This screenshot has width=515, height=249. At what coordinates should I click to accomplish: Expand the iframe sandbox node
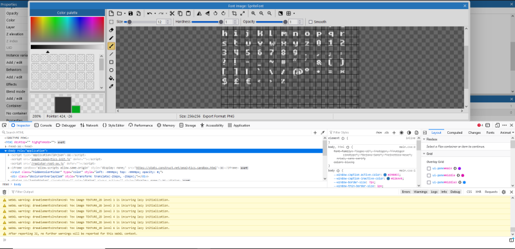click(9, 168)
